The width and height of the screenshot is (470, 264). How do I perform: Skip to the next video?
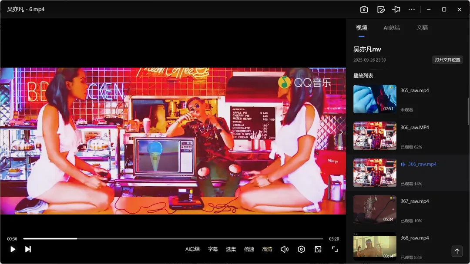[x=28, y=249]
